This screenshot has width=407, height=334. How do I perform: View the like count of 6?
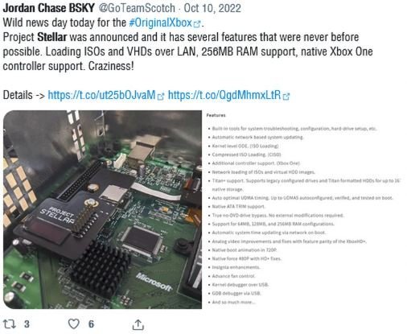91,324
